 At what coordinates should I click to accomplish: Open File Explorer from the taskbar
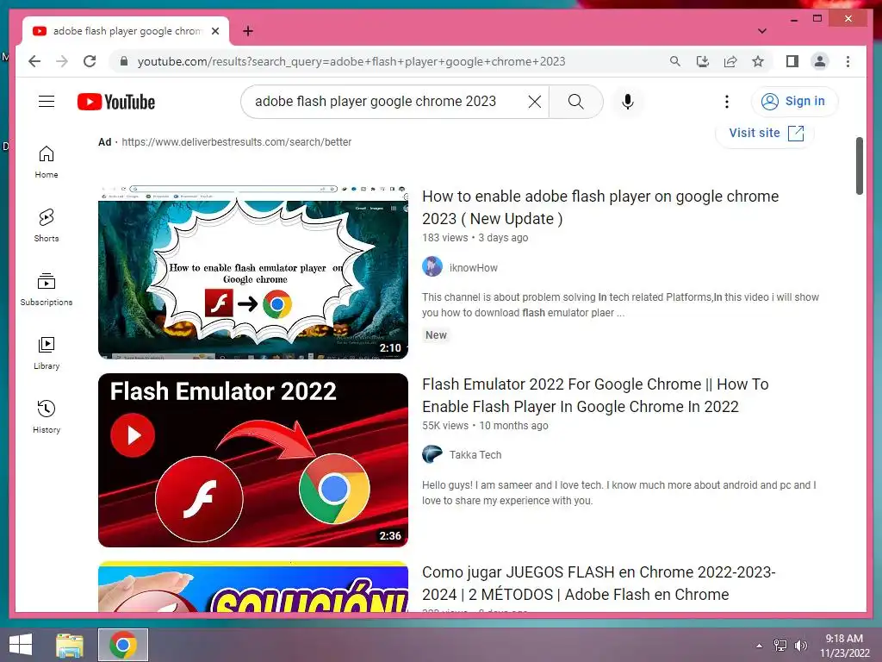(x=69, y=645)
